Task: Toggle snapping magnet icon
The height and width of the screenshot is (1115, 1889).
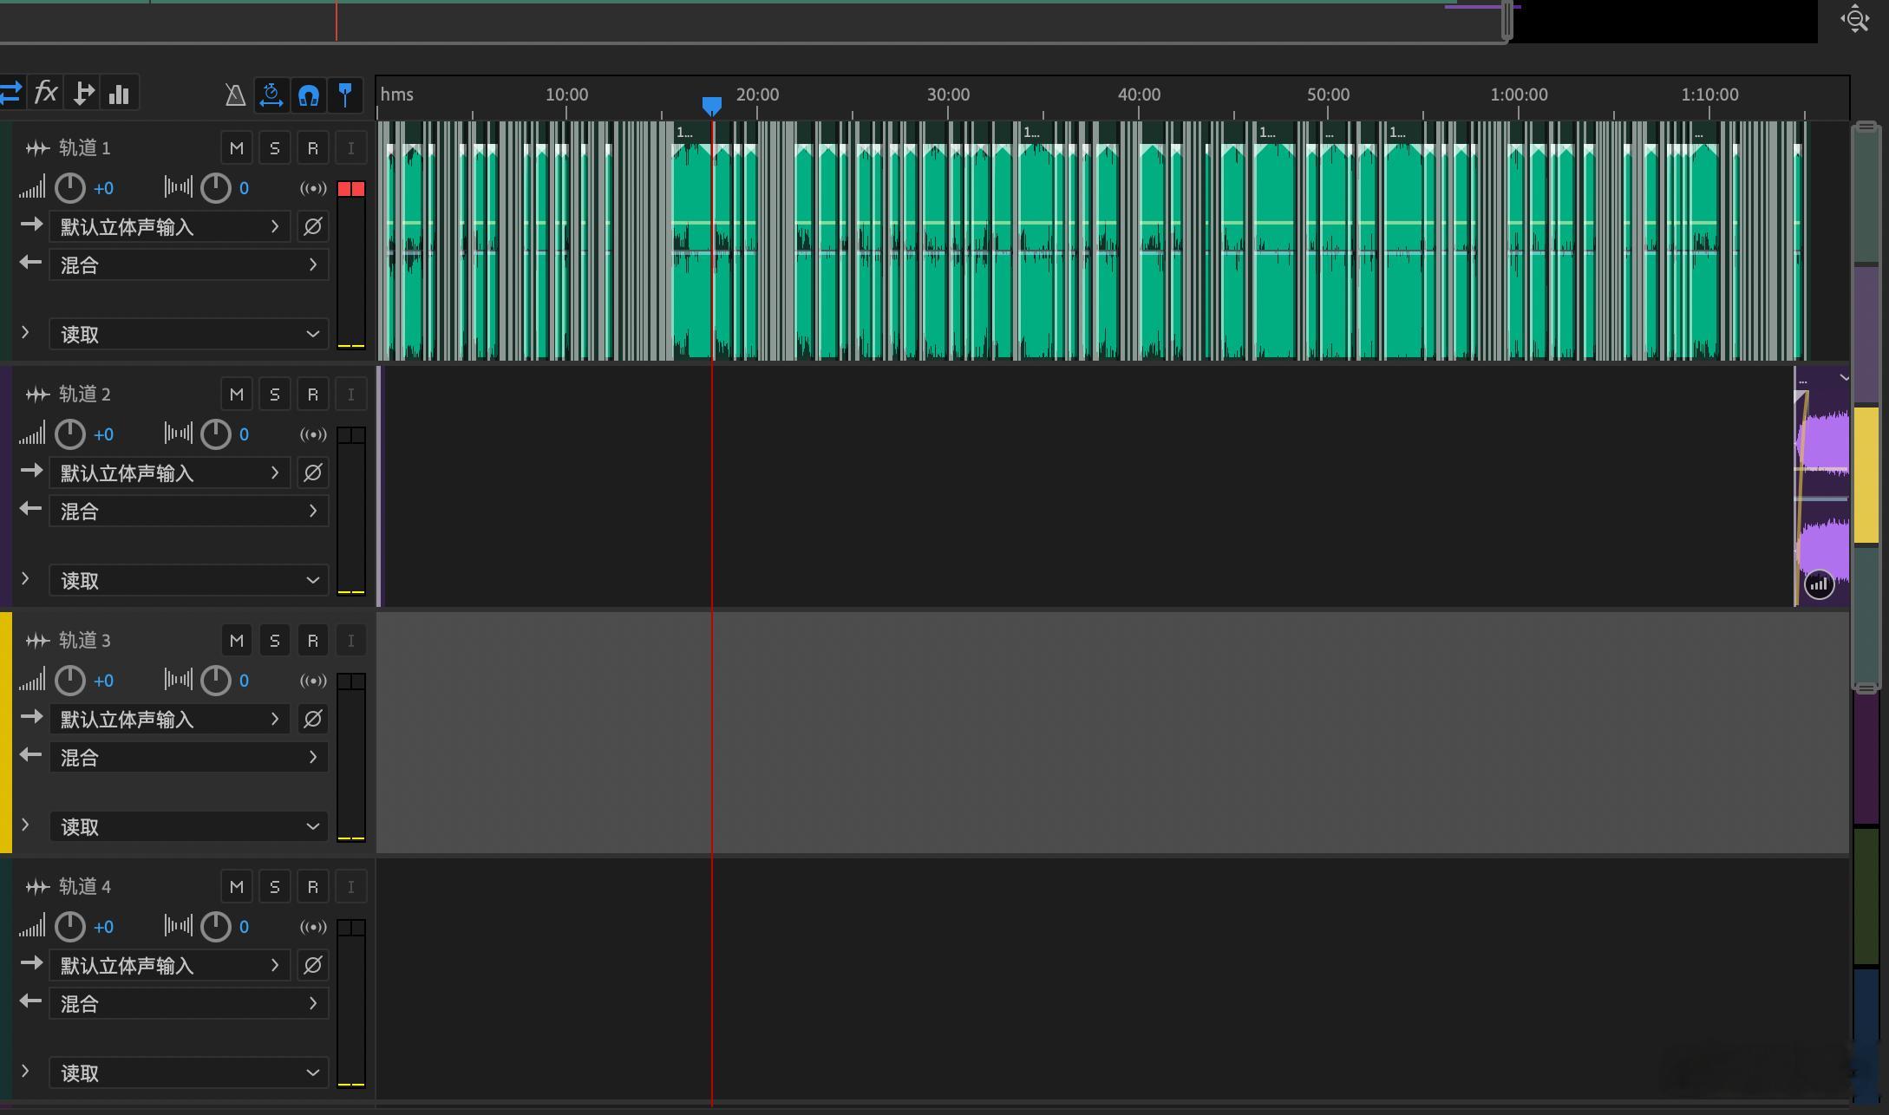Action: pyautogui.click(x=309, y=95)
